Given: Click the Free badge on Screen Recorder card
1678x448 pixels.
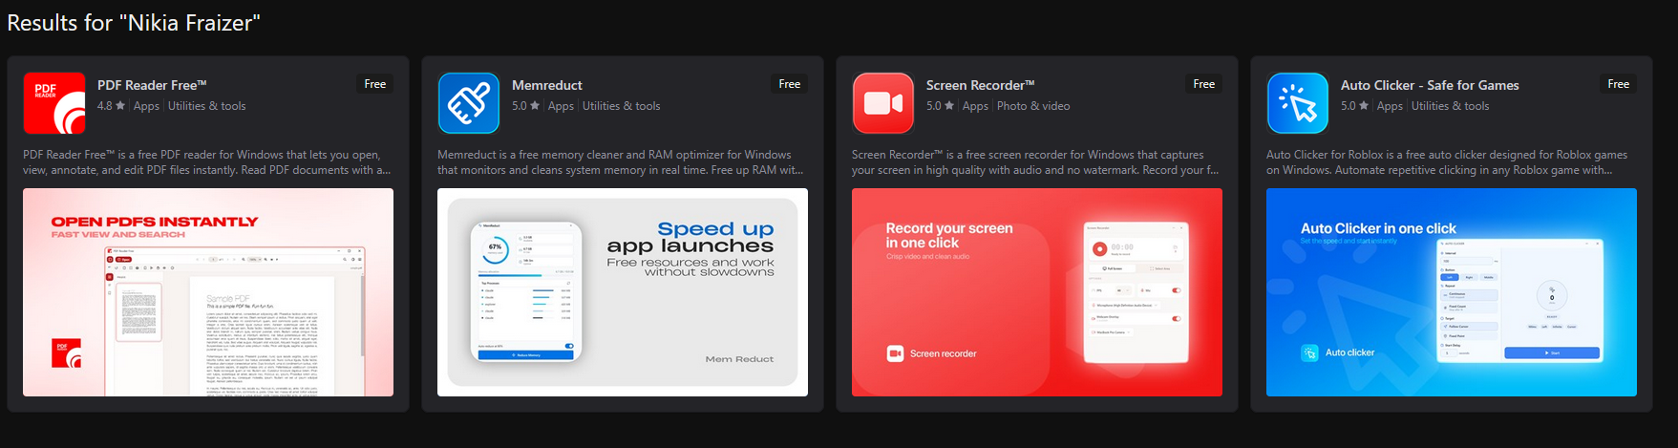Looking at the screenshot, I should [1204, 84].
